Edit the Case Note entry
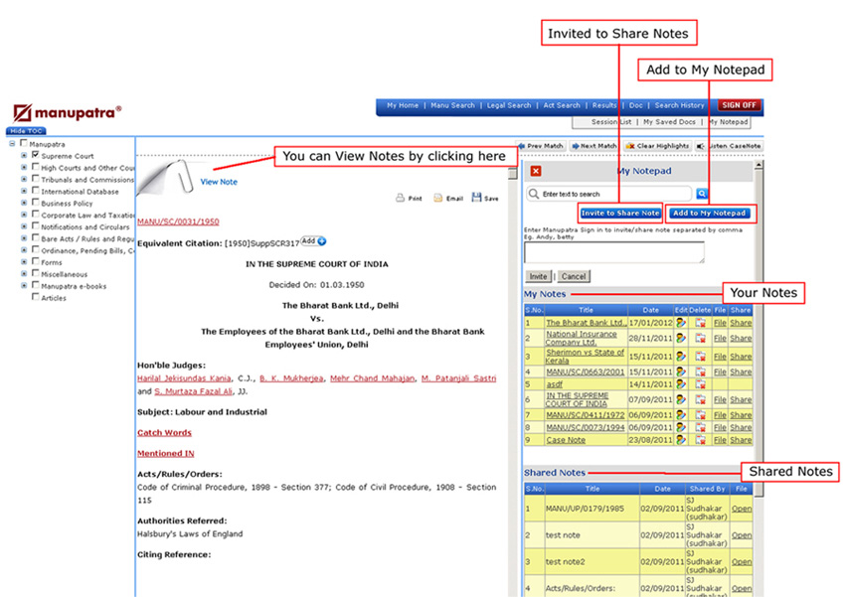 tap(681, 440)
